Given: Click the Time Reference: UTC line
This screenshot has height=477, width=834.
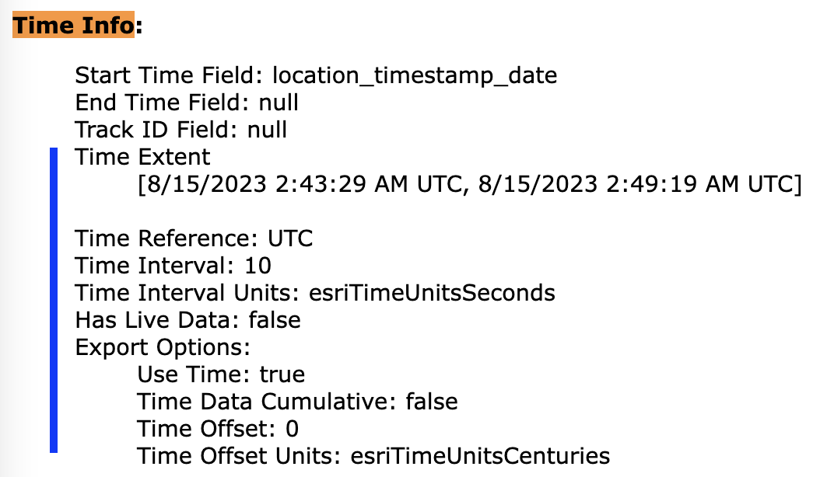Looking at the screenshot, I should click(194, 238).
